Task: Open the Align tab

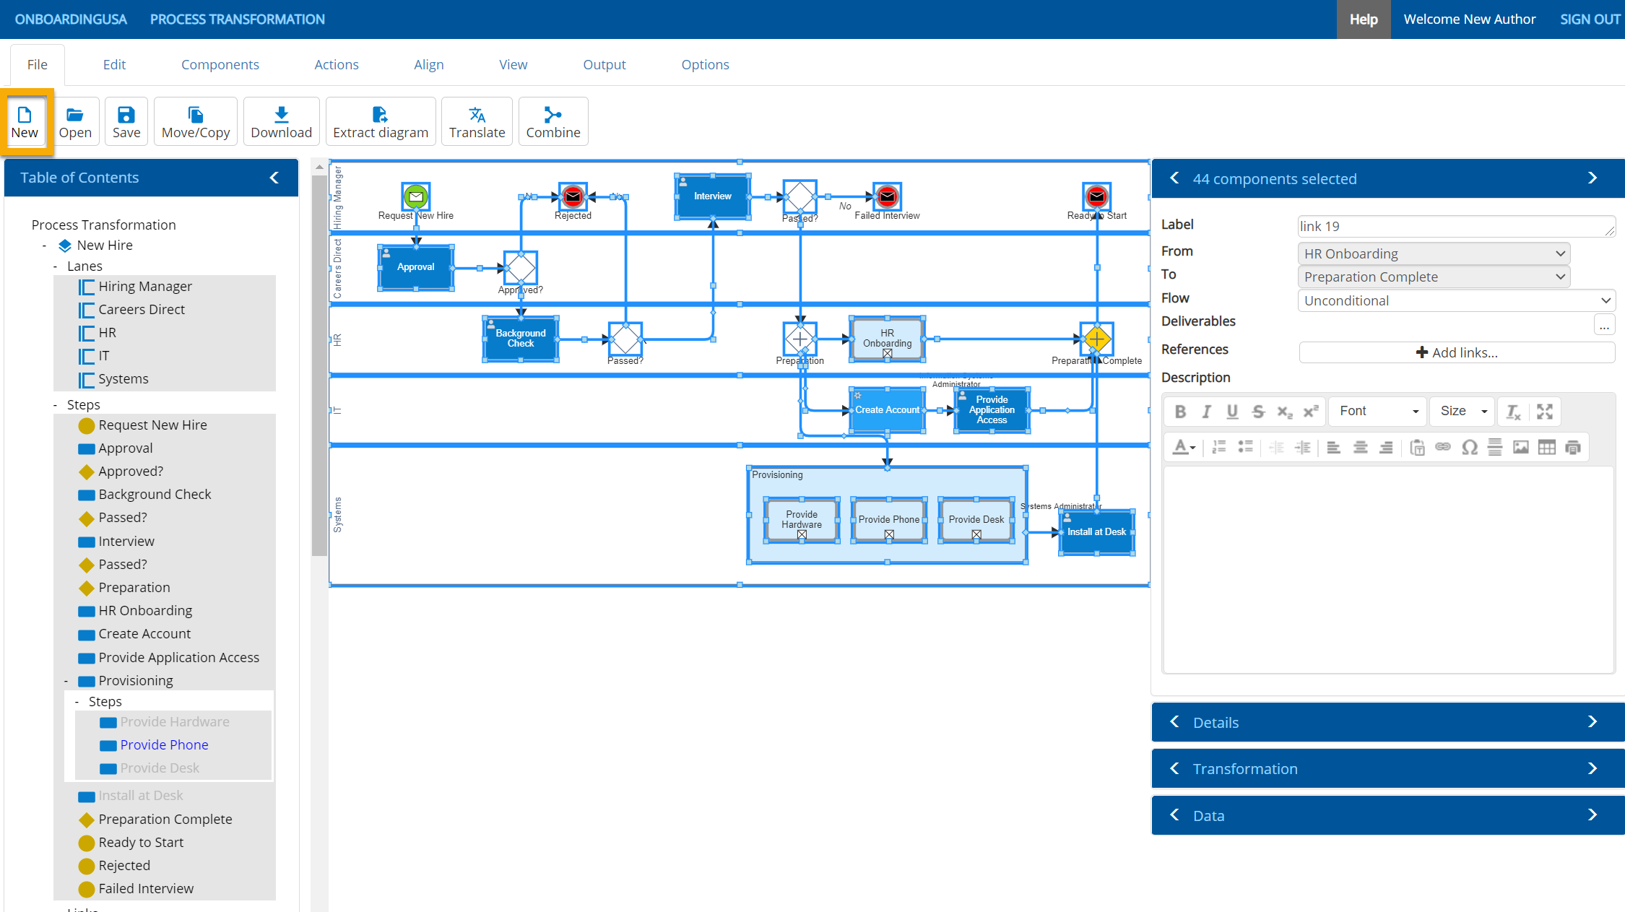Action: coord(428,64)
